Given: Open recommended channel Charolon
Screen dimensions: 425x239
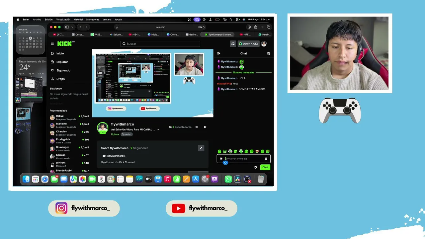Looking at the screenshot, I should tap(69, 133).
